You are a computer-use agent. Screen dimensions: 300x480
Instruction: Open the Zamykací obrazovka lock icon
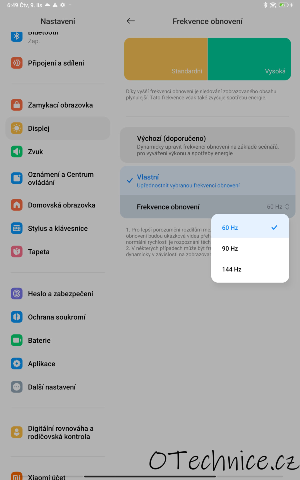[16, 105]
